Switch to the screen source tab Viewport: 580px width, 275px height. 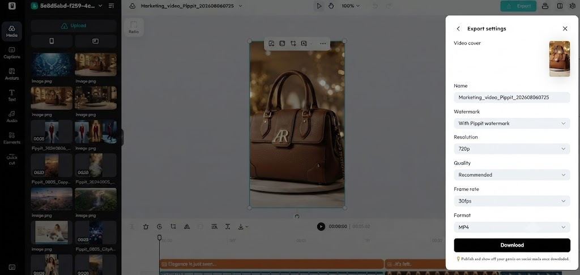pyautogui.click(x=95, y=41)
